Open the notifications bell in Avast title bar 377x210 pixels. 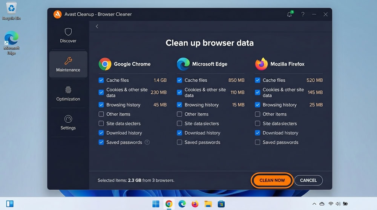tap(290, 14)
